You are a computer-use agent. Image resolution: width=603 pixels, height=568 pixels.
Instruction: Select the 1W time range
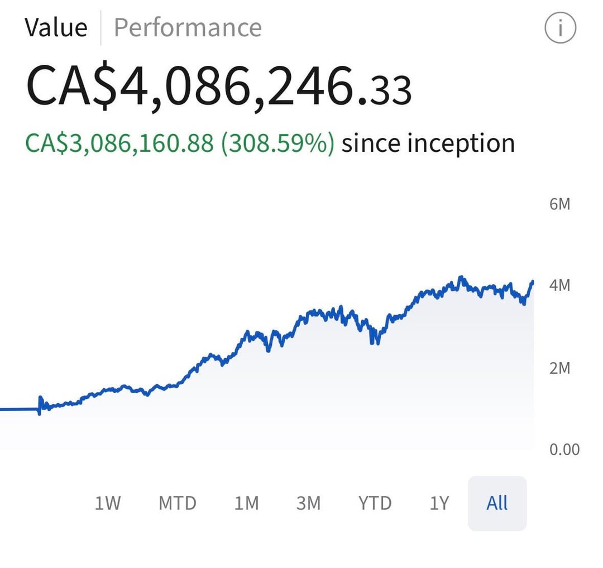pos(107,503)
